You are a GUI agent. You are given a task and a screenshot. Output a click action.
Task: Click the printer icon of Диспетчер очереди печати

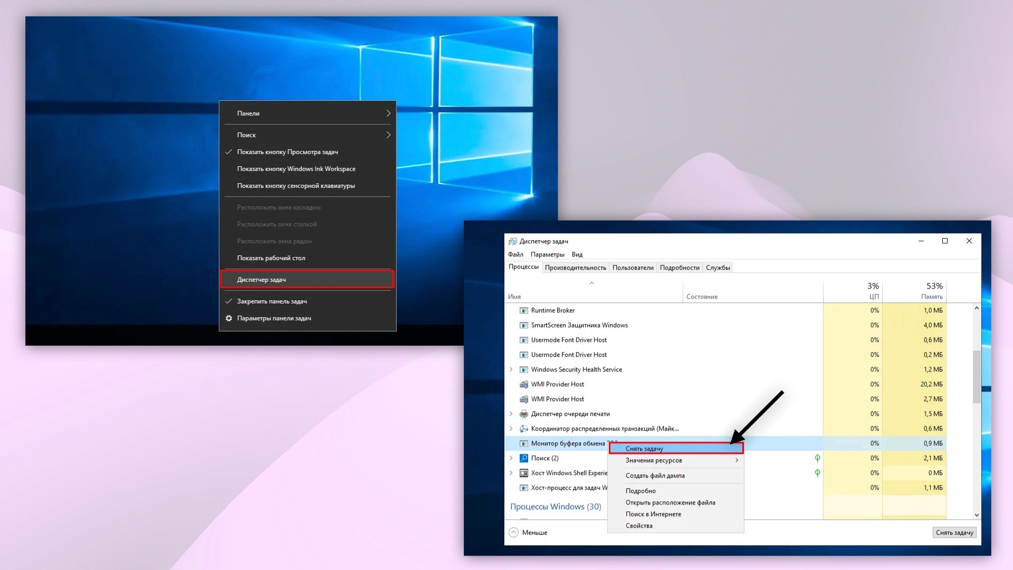pos(523,414)
